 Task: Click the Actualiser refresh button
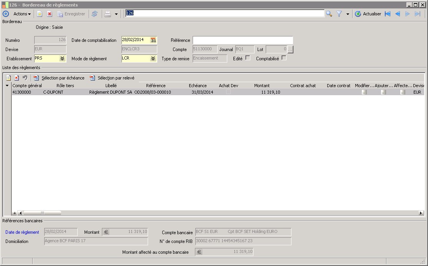pyautogui.click(x=368, y=14)
